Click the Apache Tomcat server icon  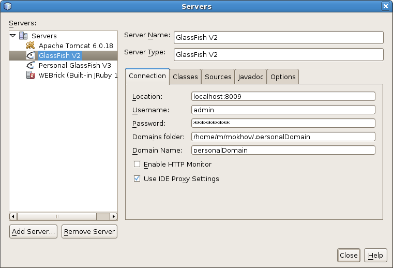click(31, 46)
